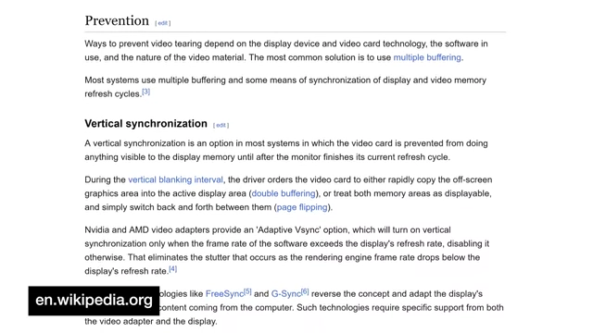Open citation reference [3]
The width and height of the screenshot is (593, 333).
(x=146, y=92)
